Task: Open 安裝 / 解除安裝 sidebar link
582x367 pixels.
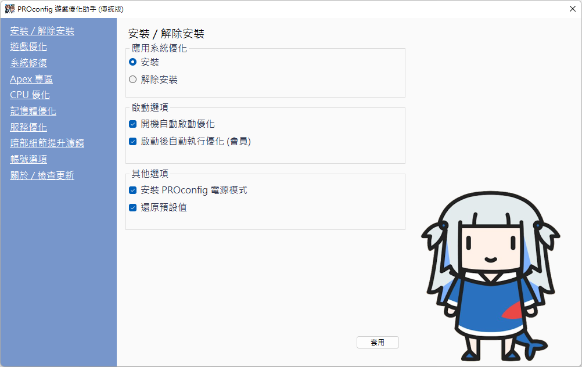Action: (x=42, y=31)
